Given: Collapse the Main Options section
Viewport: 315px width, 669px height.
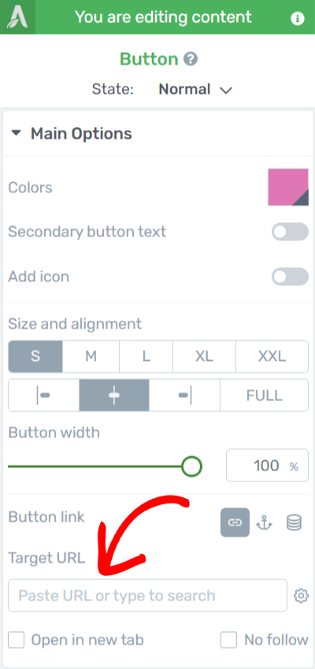Looking at the screenshot, I should tap(16, 133).
